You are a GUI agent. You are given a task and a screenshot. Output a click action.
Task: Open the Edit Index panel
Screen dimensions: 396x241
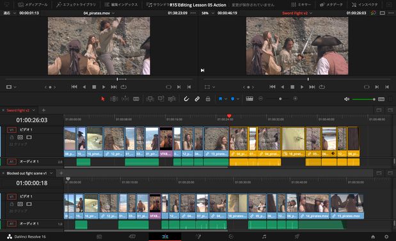coord(121,4)
